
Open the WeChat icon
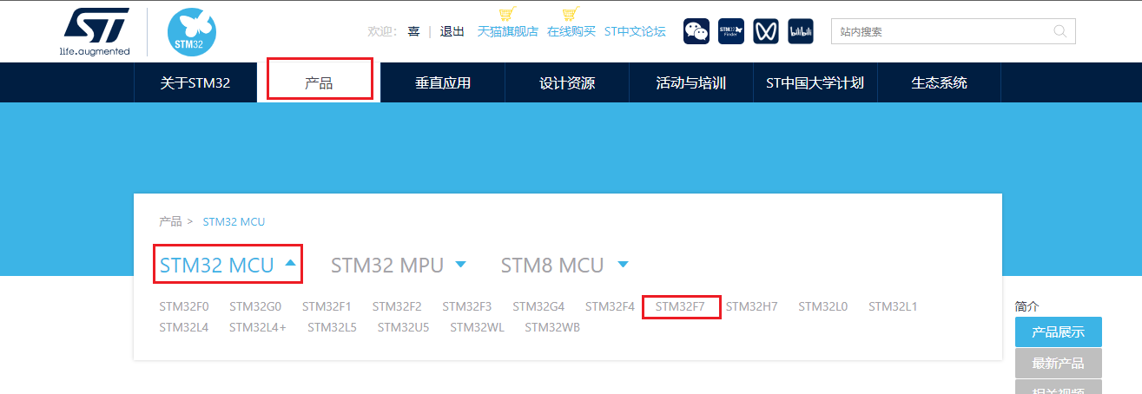[696, 31]
